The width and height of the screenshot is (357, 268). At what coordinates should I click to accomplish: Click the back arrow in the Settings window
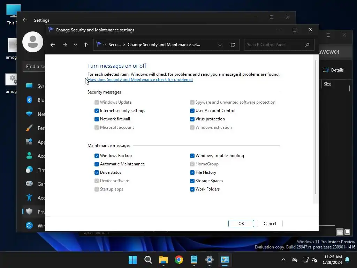[25, 20]
